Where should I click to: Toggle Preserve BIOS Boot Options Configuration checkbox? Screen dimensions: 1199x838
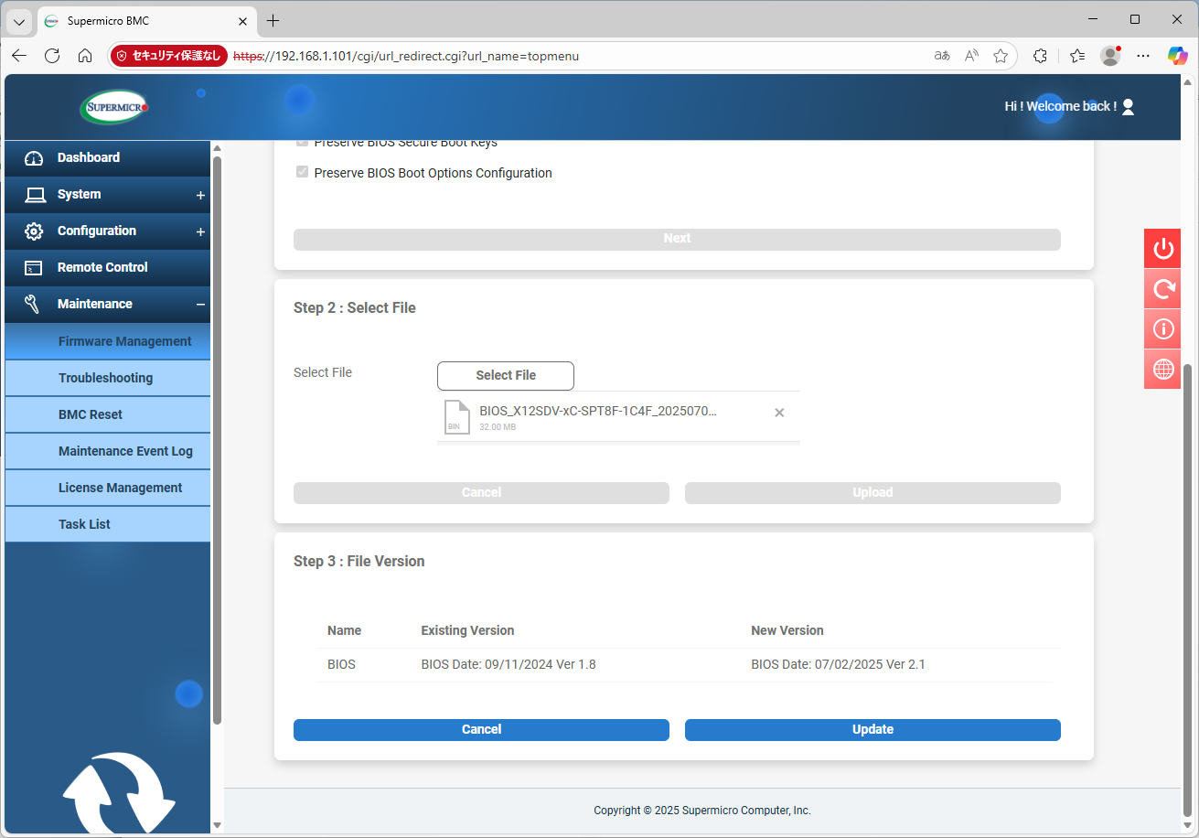tap(302, 172)
